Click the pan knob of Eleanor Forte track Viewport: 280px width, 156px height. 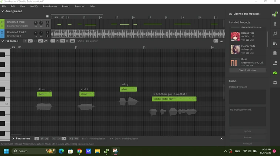(41, 23)
